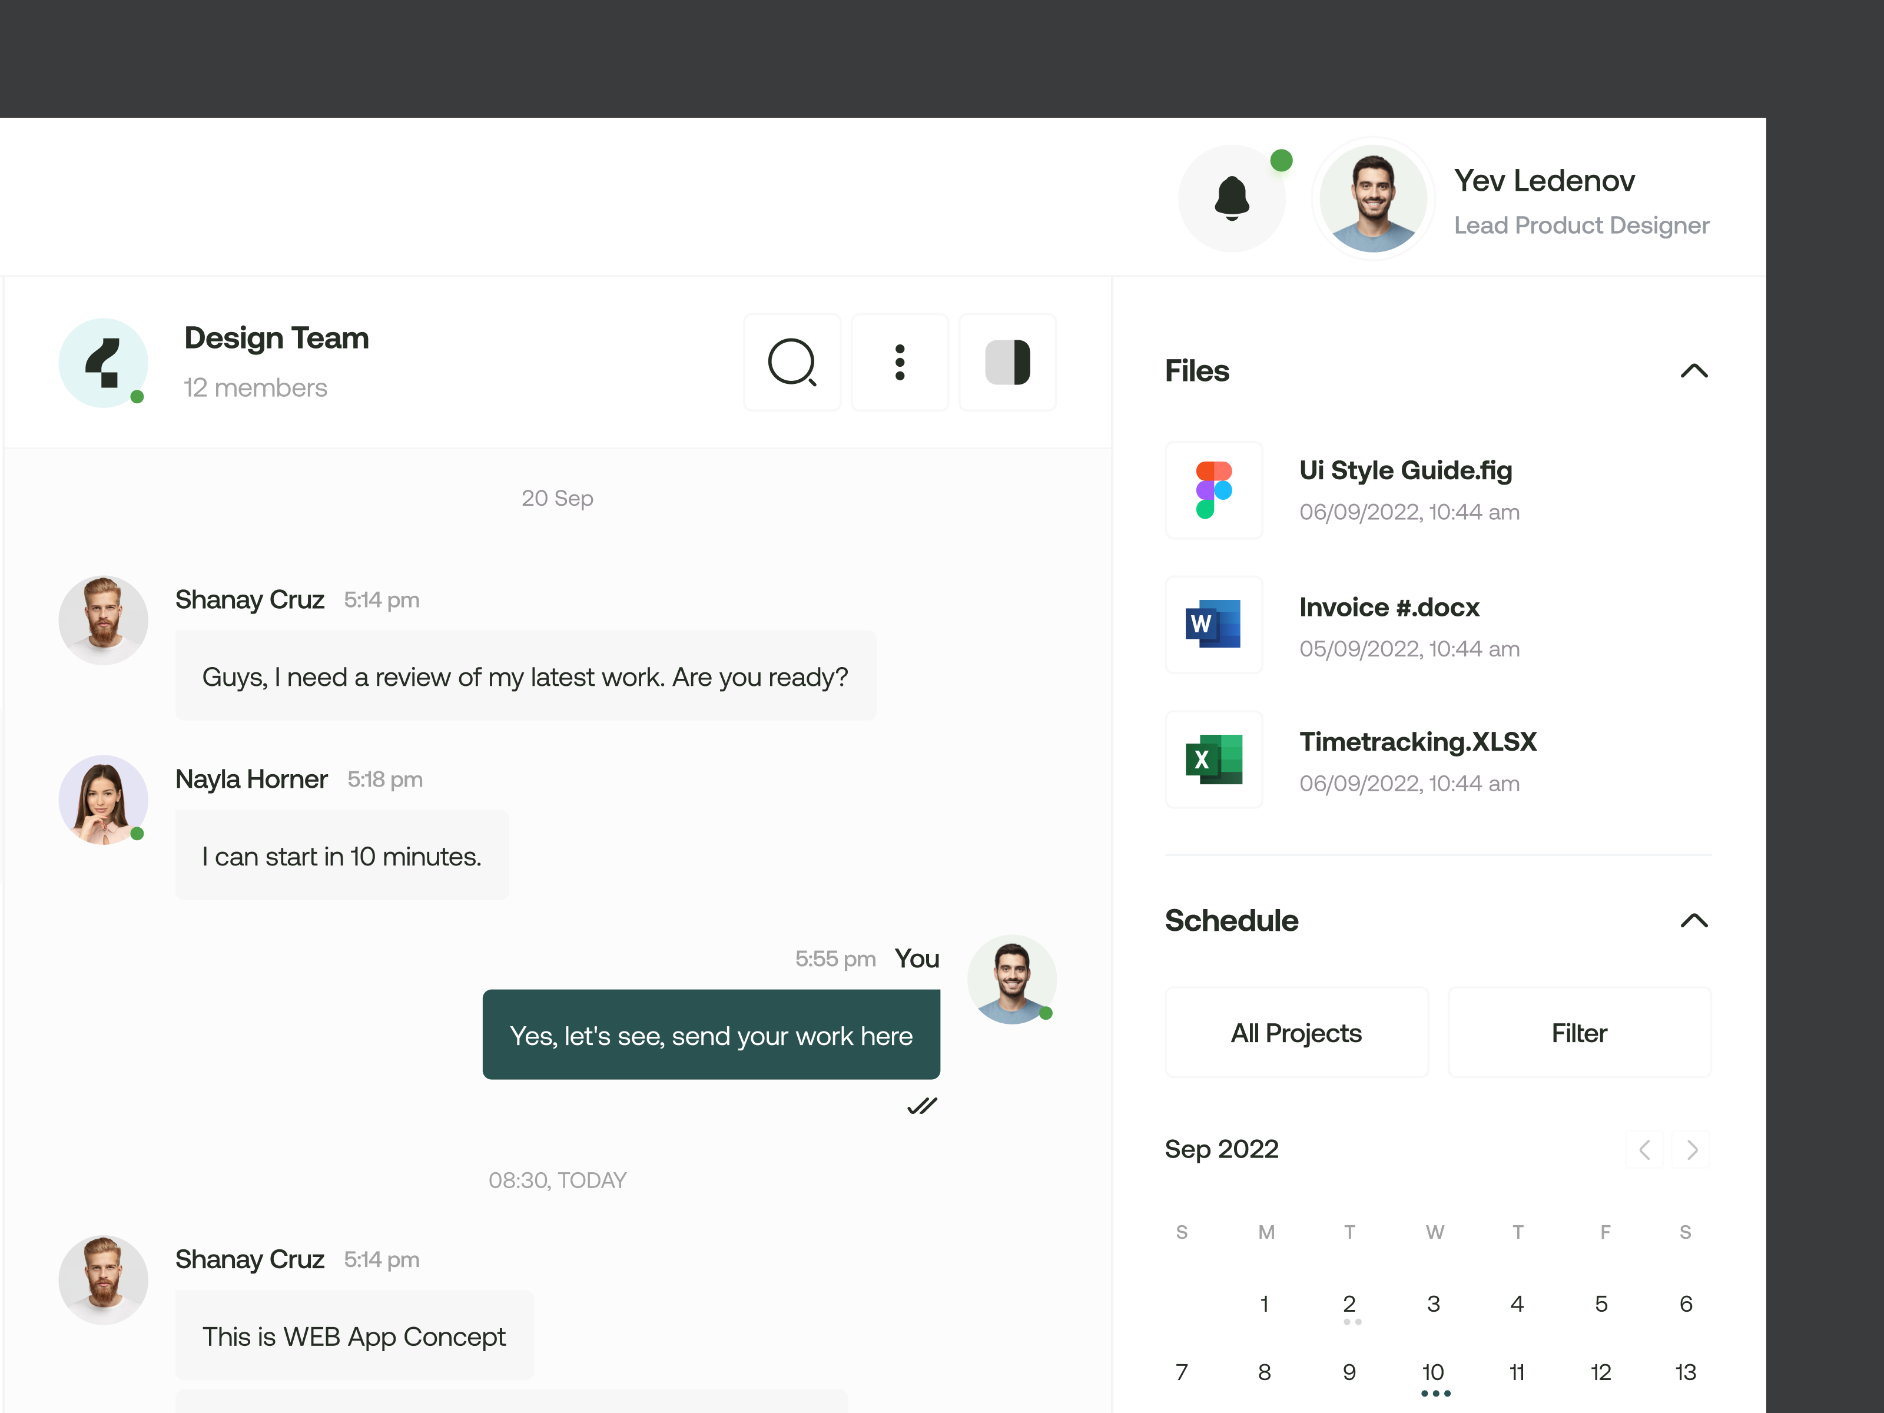Go to previous month in calendar

click(1644, 1149)
